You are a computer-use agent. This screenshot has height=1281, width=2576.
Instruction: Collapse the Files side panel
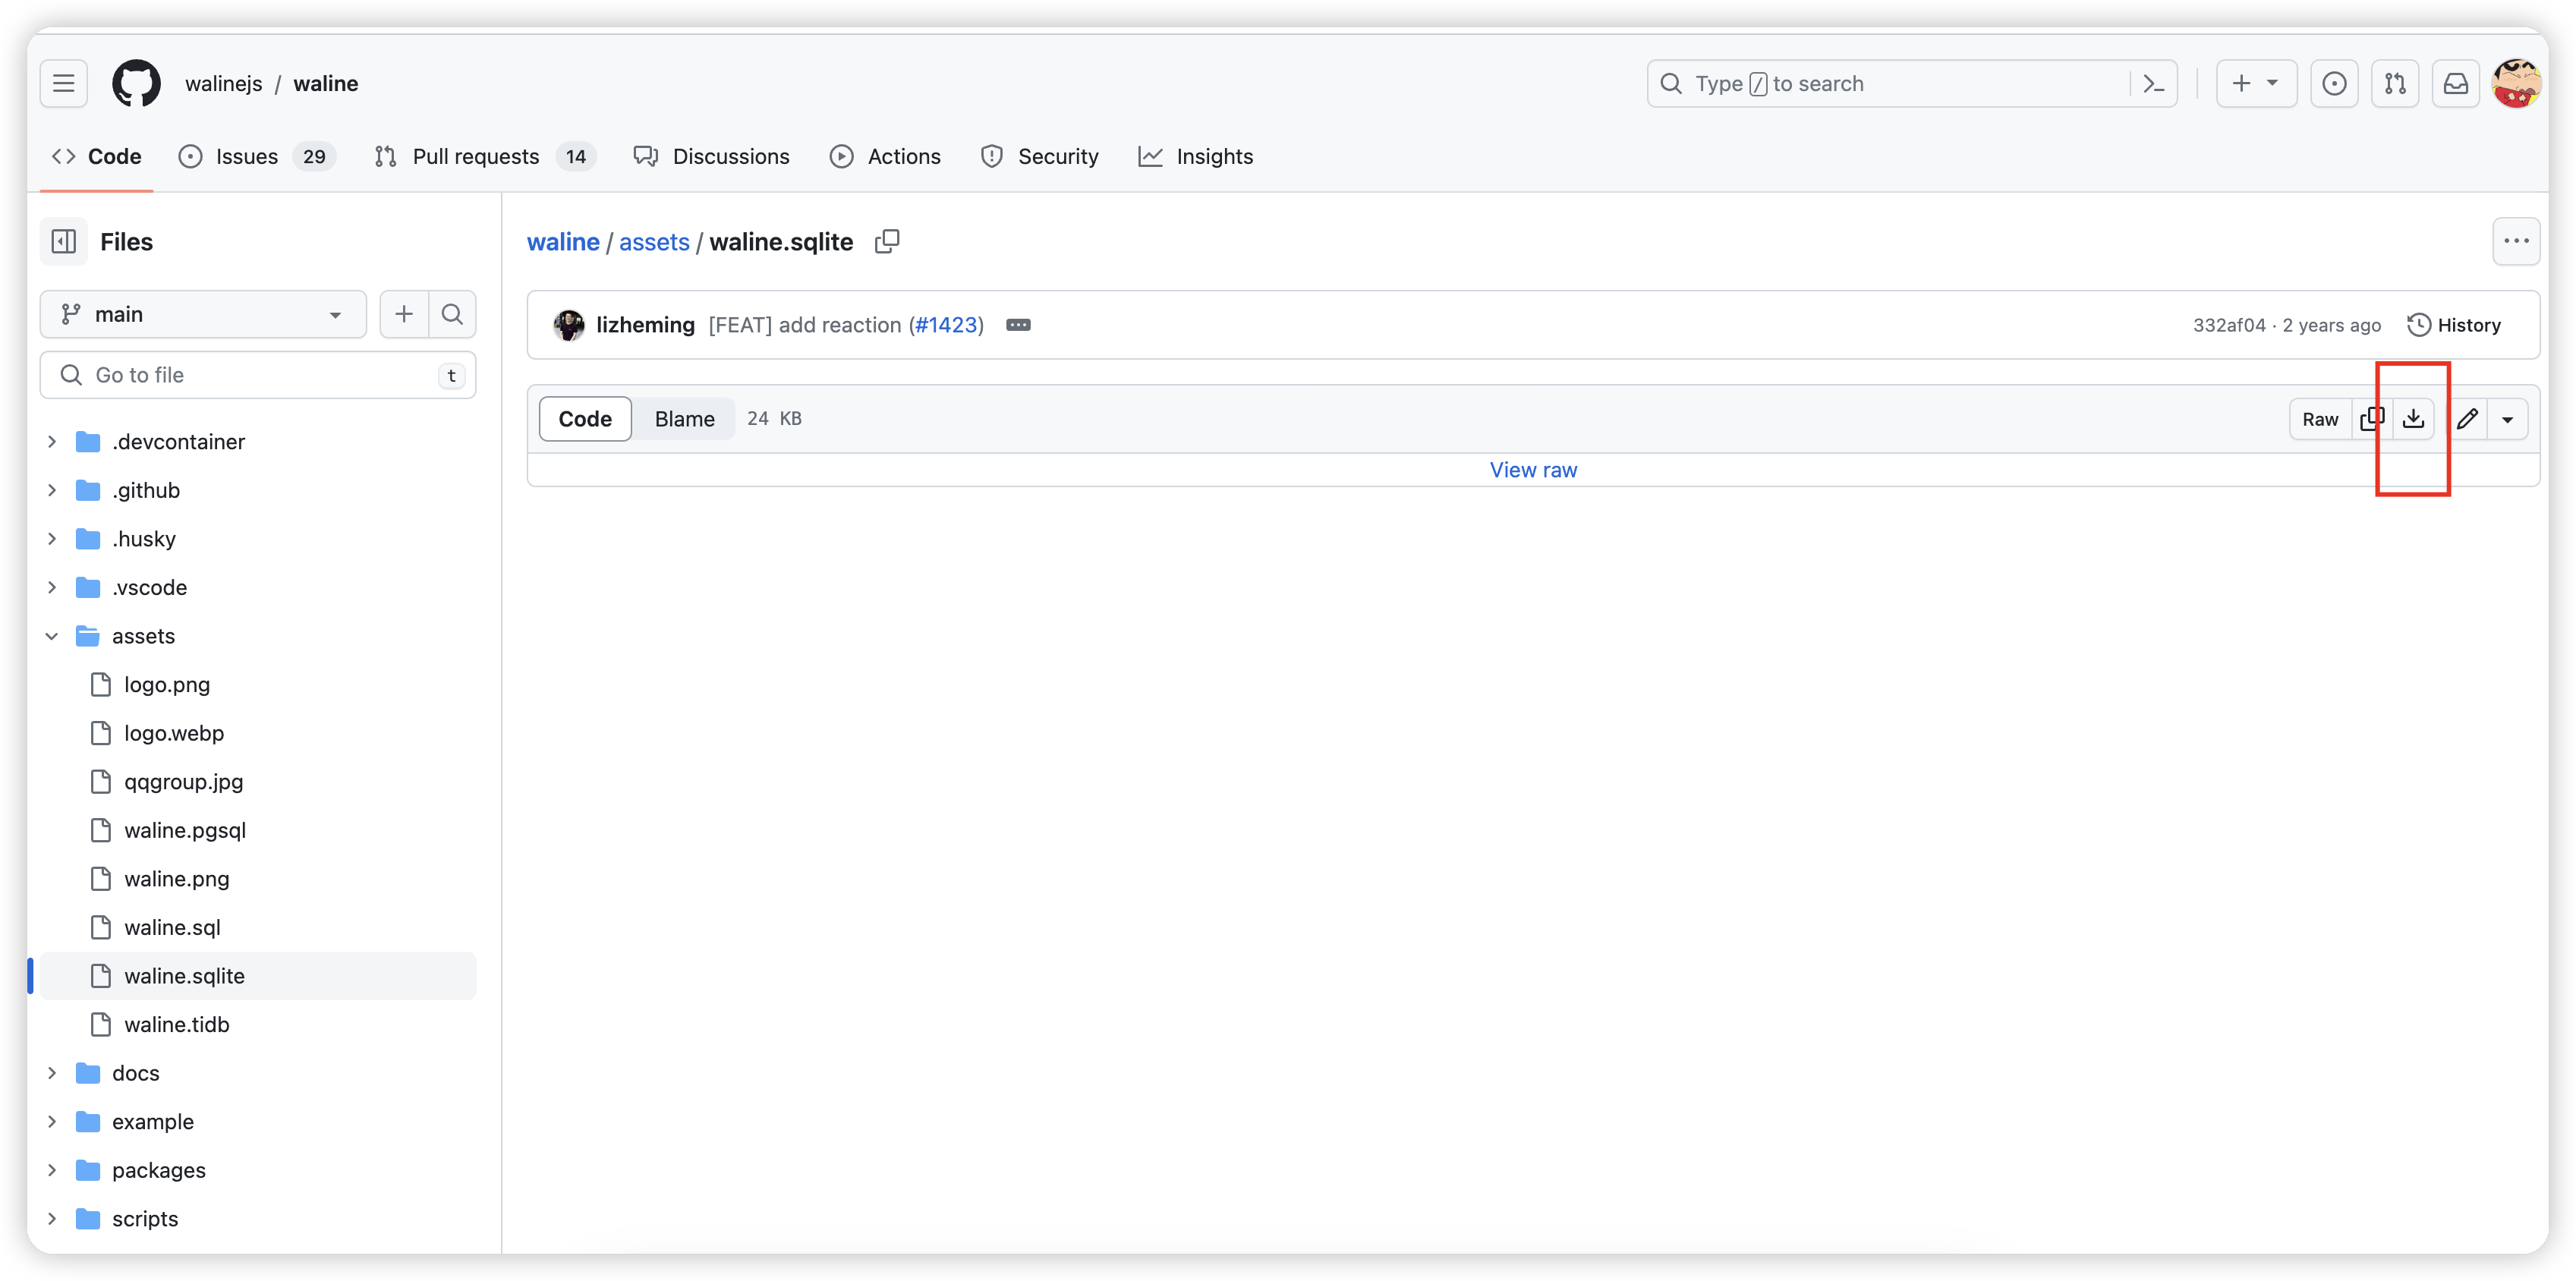coord(64,242)
